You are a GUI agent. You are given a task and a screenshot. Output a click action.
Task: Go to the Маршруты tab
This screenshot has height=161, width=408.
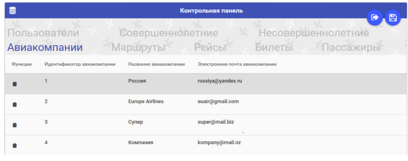[138, 47]
